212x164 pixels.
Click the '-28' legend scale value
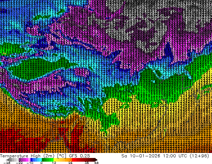pos(7,163)
